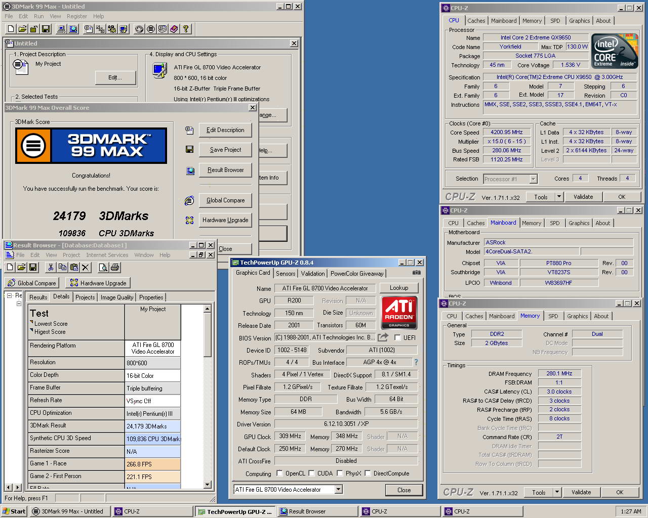
Task: Open PowerColor Giveaway tab in GPU-Z
Action: tap(357, 274)
